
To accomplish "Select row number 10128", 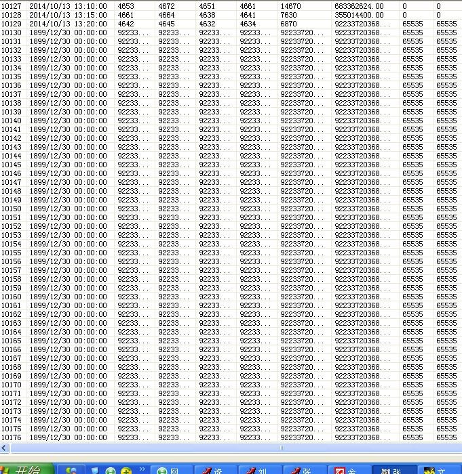I will point(12,15).
